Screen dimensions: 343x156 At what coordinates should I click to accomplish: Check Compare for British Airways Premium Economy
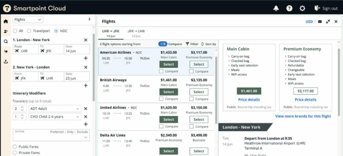point(191,99)
